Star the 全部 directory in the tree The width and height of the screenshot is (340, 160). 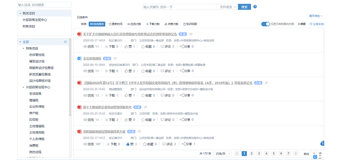[x=65, y=42]
